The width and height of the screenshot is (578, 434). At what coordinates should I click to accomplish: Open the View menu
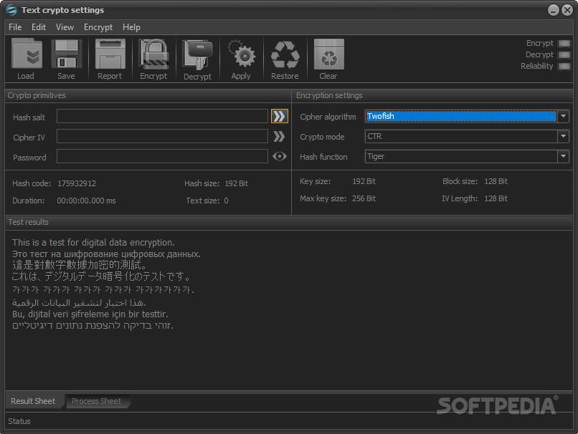tap(65, 27)
